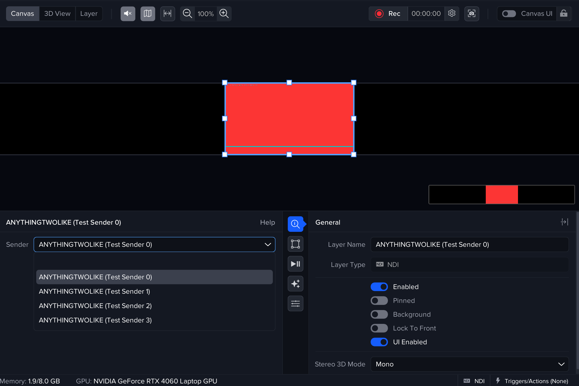Open recording settings gear icon
Viewport: 579px width, 386px height.
click(452, 14)
